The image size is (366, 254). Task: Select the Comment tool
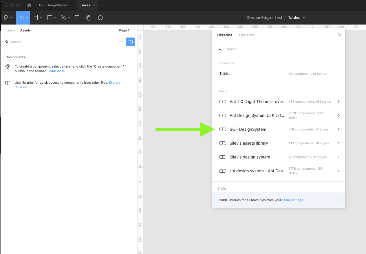100,18
